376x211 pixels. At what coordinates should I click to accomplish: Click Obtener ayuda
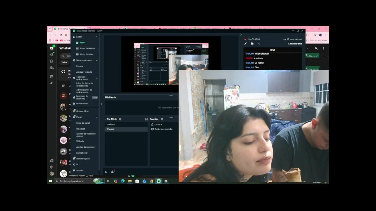click(81, 159)
